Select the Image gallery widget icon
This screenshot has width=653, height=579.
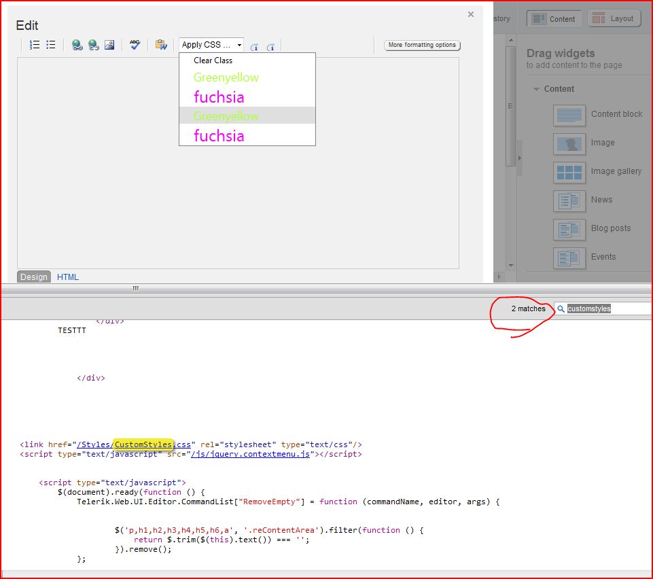pos(569,173)
